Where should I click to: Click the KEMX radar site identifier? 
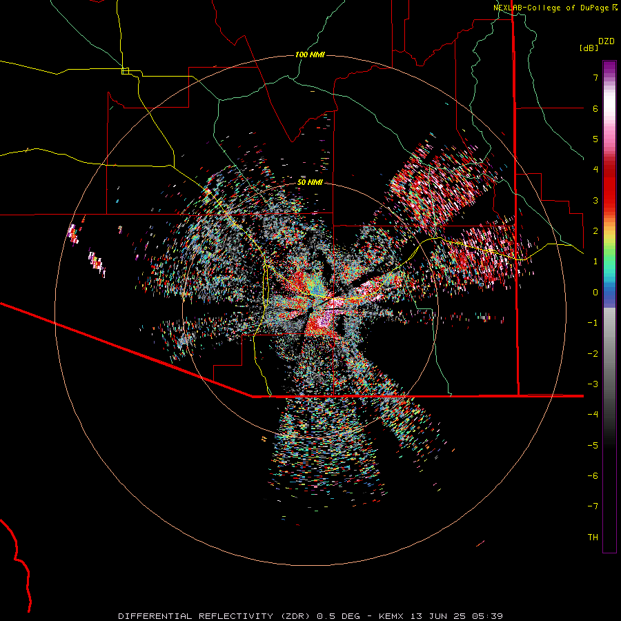(391, 616)
